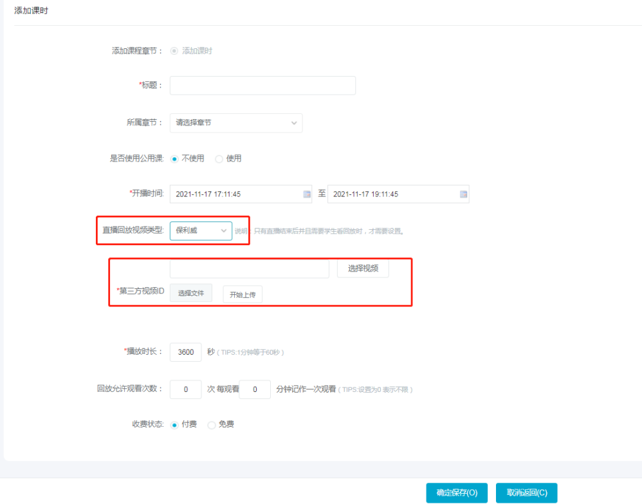Image resolution: width=642 pixels, height=504 pixels.
Task: Open calendar icon for end time
Action: (463, 194)
